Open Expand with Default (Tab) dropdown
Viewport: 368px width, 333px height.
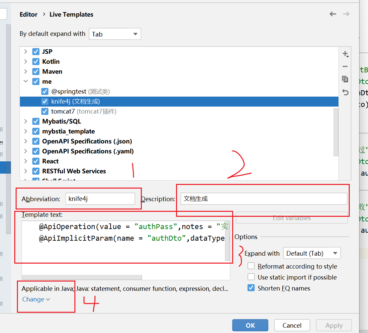click(312, 253)
